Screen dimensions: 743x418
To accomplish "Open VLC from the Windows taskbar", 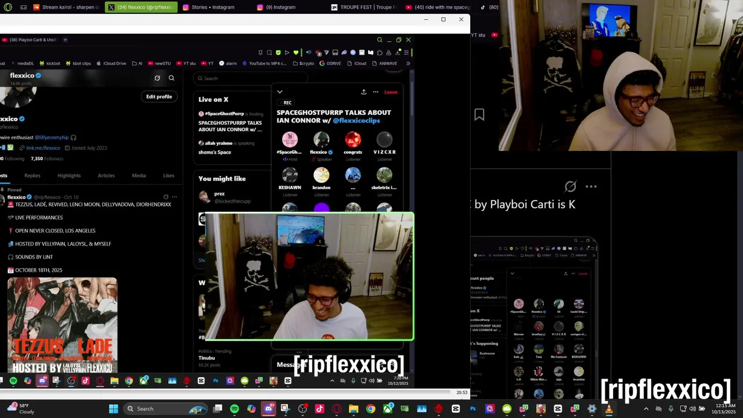I will [x=609, y=409].
